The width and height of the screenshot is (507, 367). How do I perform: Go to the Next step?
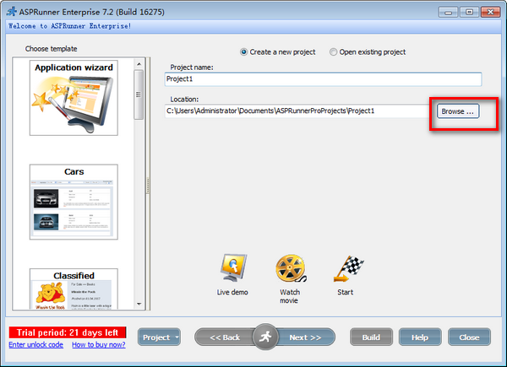point(305,337)
